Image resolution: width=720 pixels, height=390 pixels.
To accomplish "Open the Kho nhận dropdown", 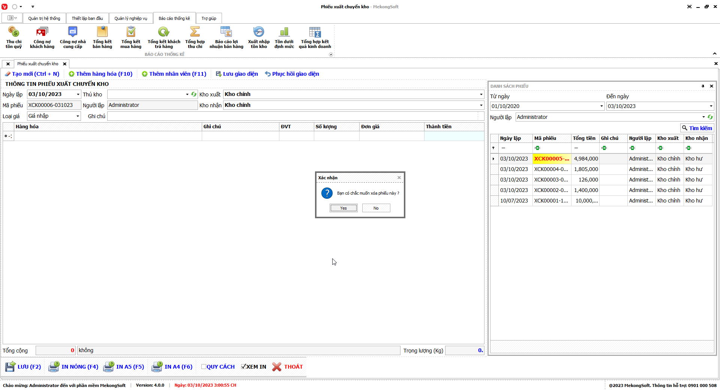I will pos(481,105).
